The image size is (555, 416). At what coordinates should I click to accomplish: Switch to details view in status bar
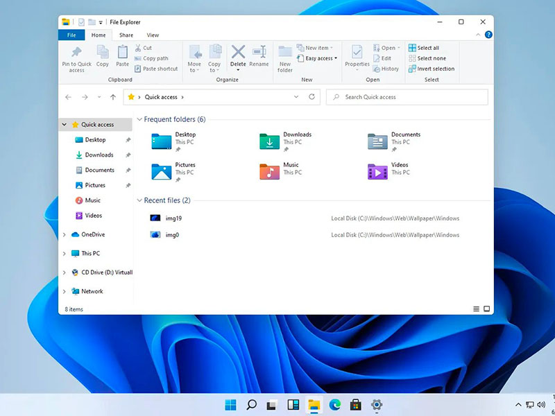[476, 308]
